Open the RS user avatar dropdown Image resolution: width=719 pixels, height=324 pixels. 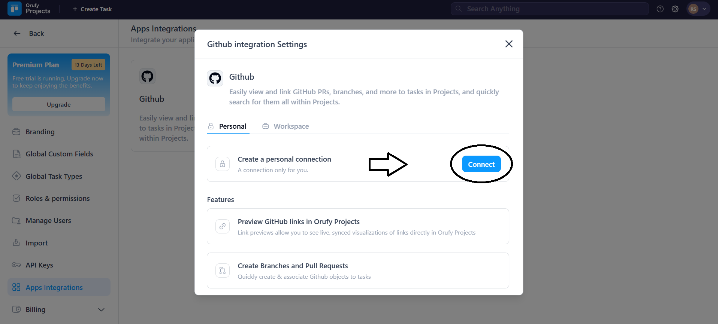(x=698, y=9)
